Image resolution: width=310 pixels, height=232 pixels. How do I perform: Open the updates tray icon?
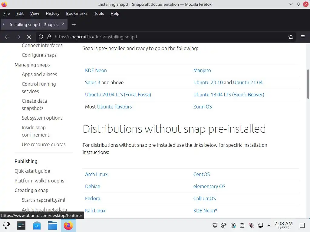pos(233,225)
